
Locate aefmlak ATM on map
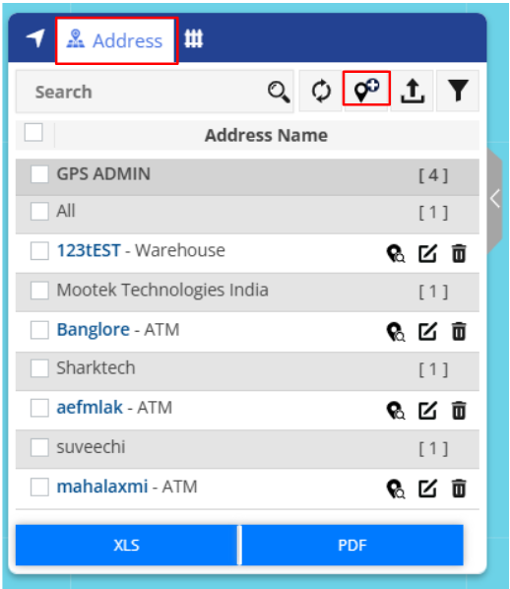[x=396, y=411]
